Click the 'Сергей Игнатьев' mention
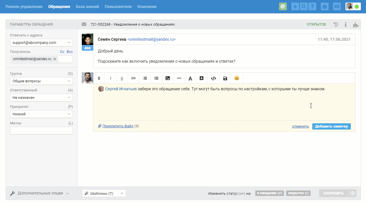The image size is (366, 205). [121, 89]
